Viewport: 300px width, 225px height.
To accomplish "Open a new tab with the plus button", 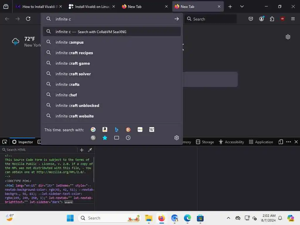I will (230, 7).
